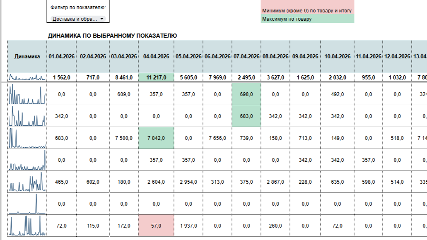
Task: Open the Доставка и обра... filter dropdown
Action: tap(78, 19)
